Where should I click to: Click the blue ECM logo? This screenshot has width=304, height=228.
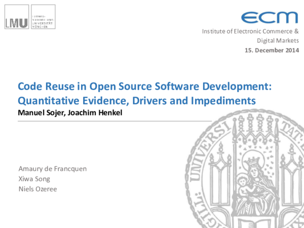[270, 17]
